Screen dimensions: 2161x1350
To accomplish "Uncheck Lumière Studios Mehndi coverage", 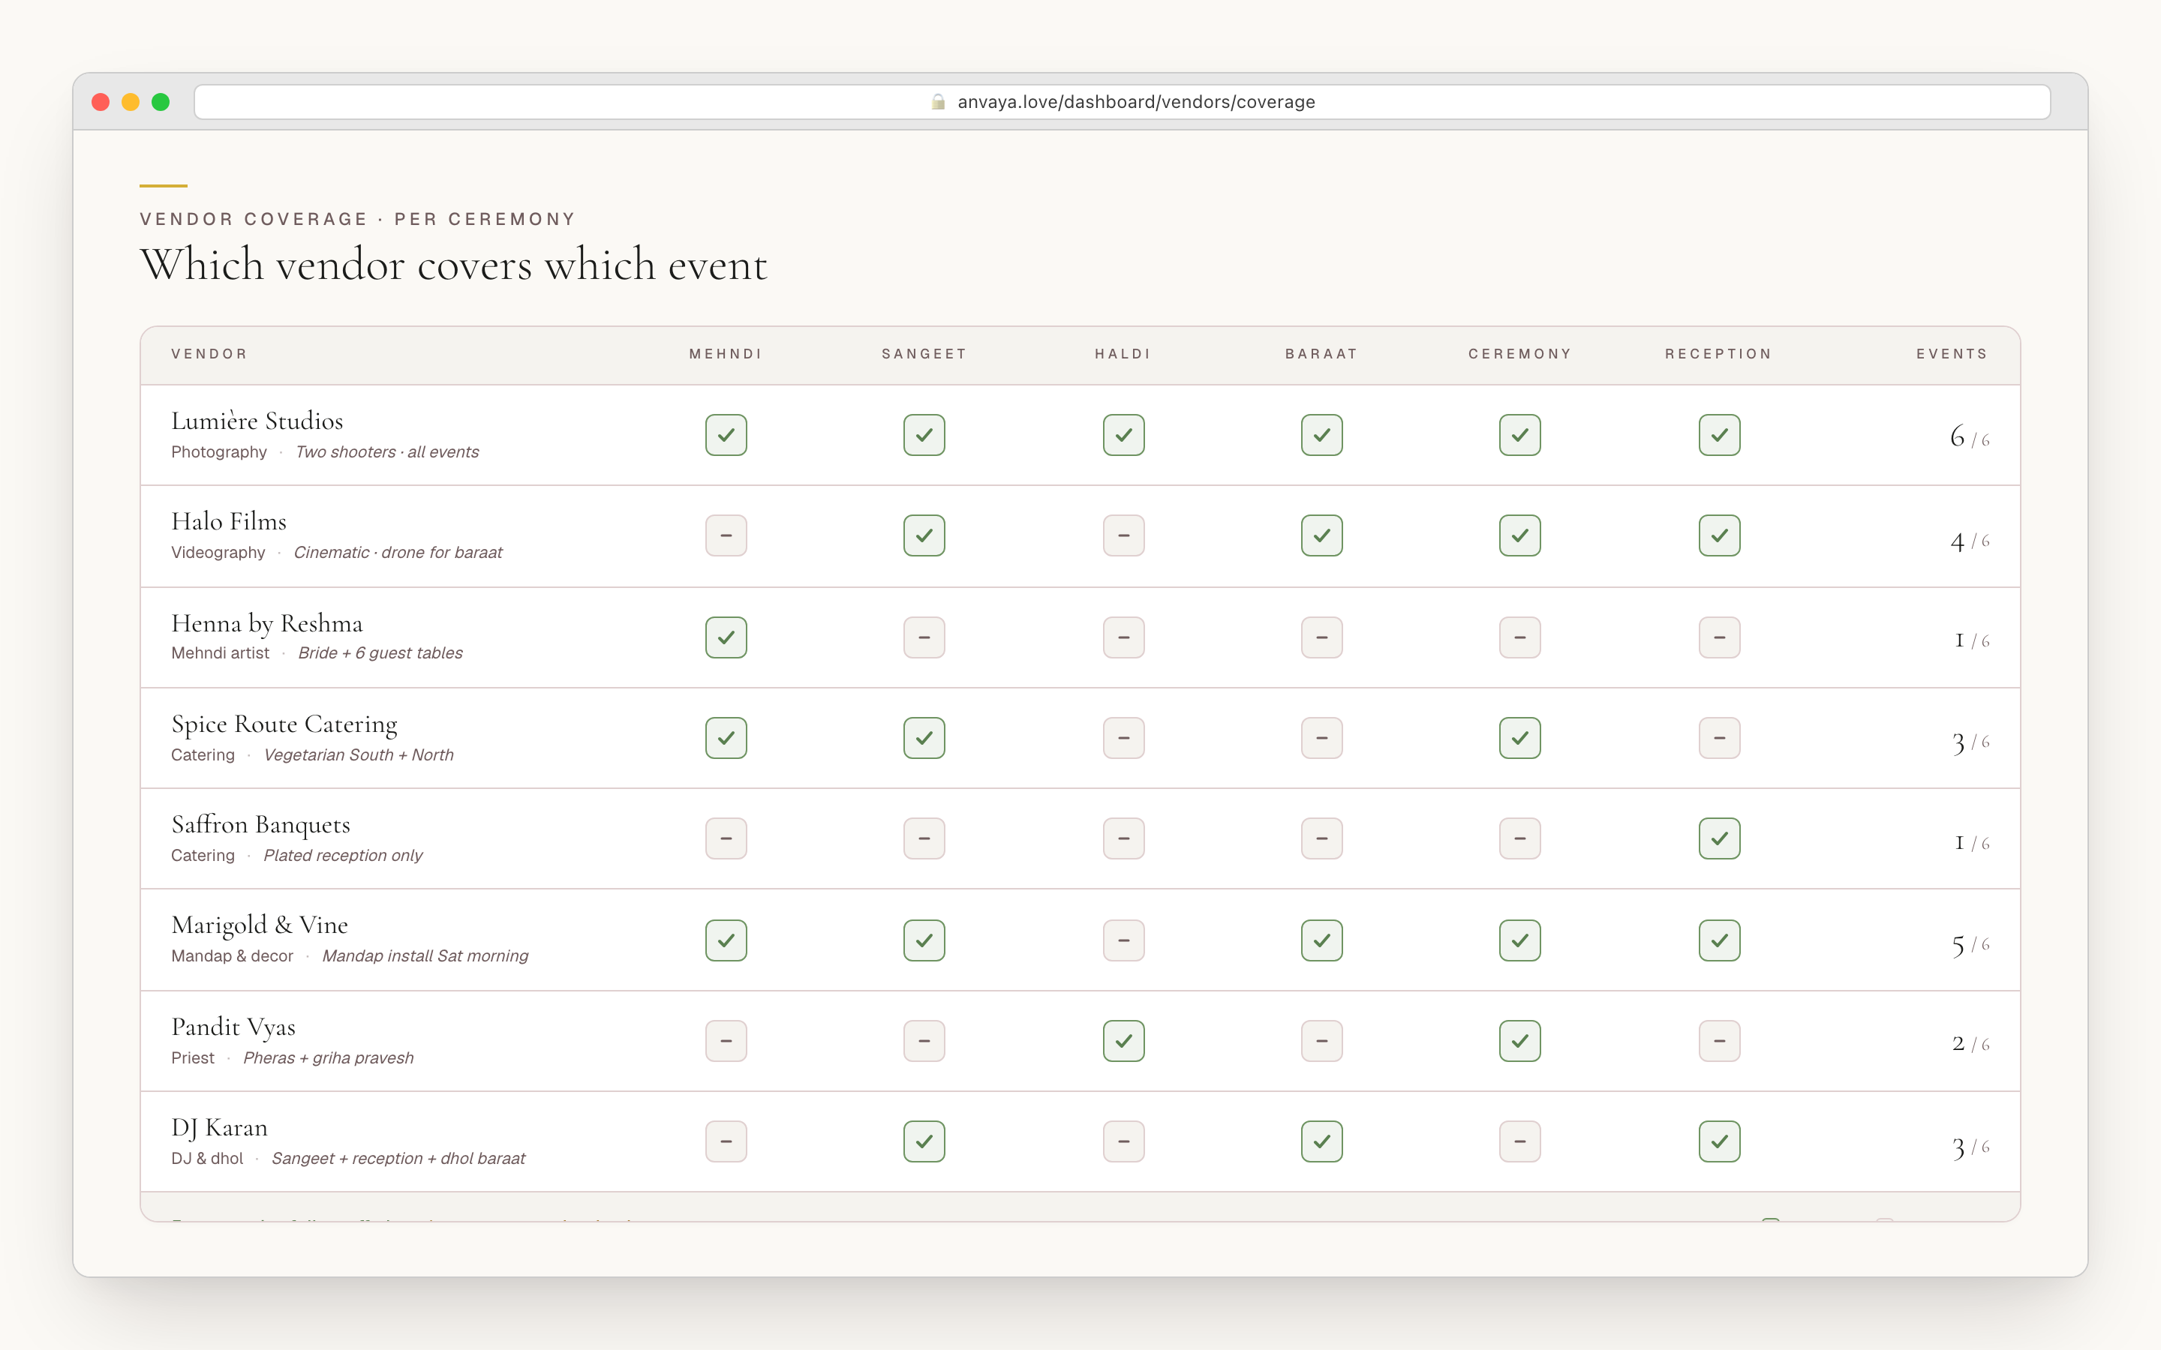I will tap(726, 435).
